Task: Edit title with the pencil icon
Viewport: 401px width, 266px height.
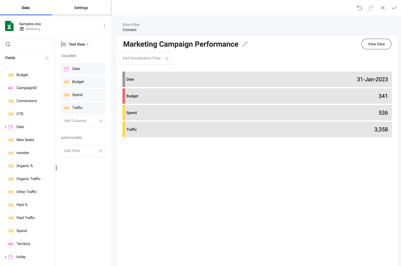Action: tap(245, 44)
